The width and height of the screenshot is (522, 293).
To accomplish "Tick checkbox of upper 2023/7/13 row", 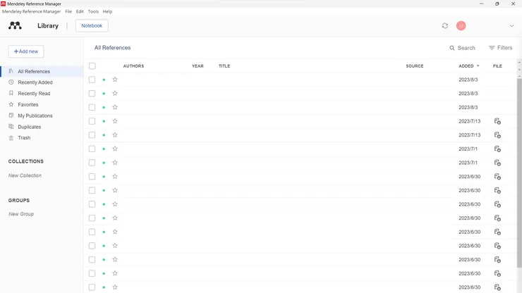I will 92,121.
